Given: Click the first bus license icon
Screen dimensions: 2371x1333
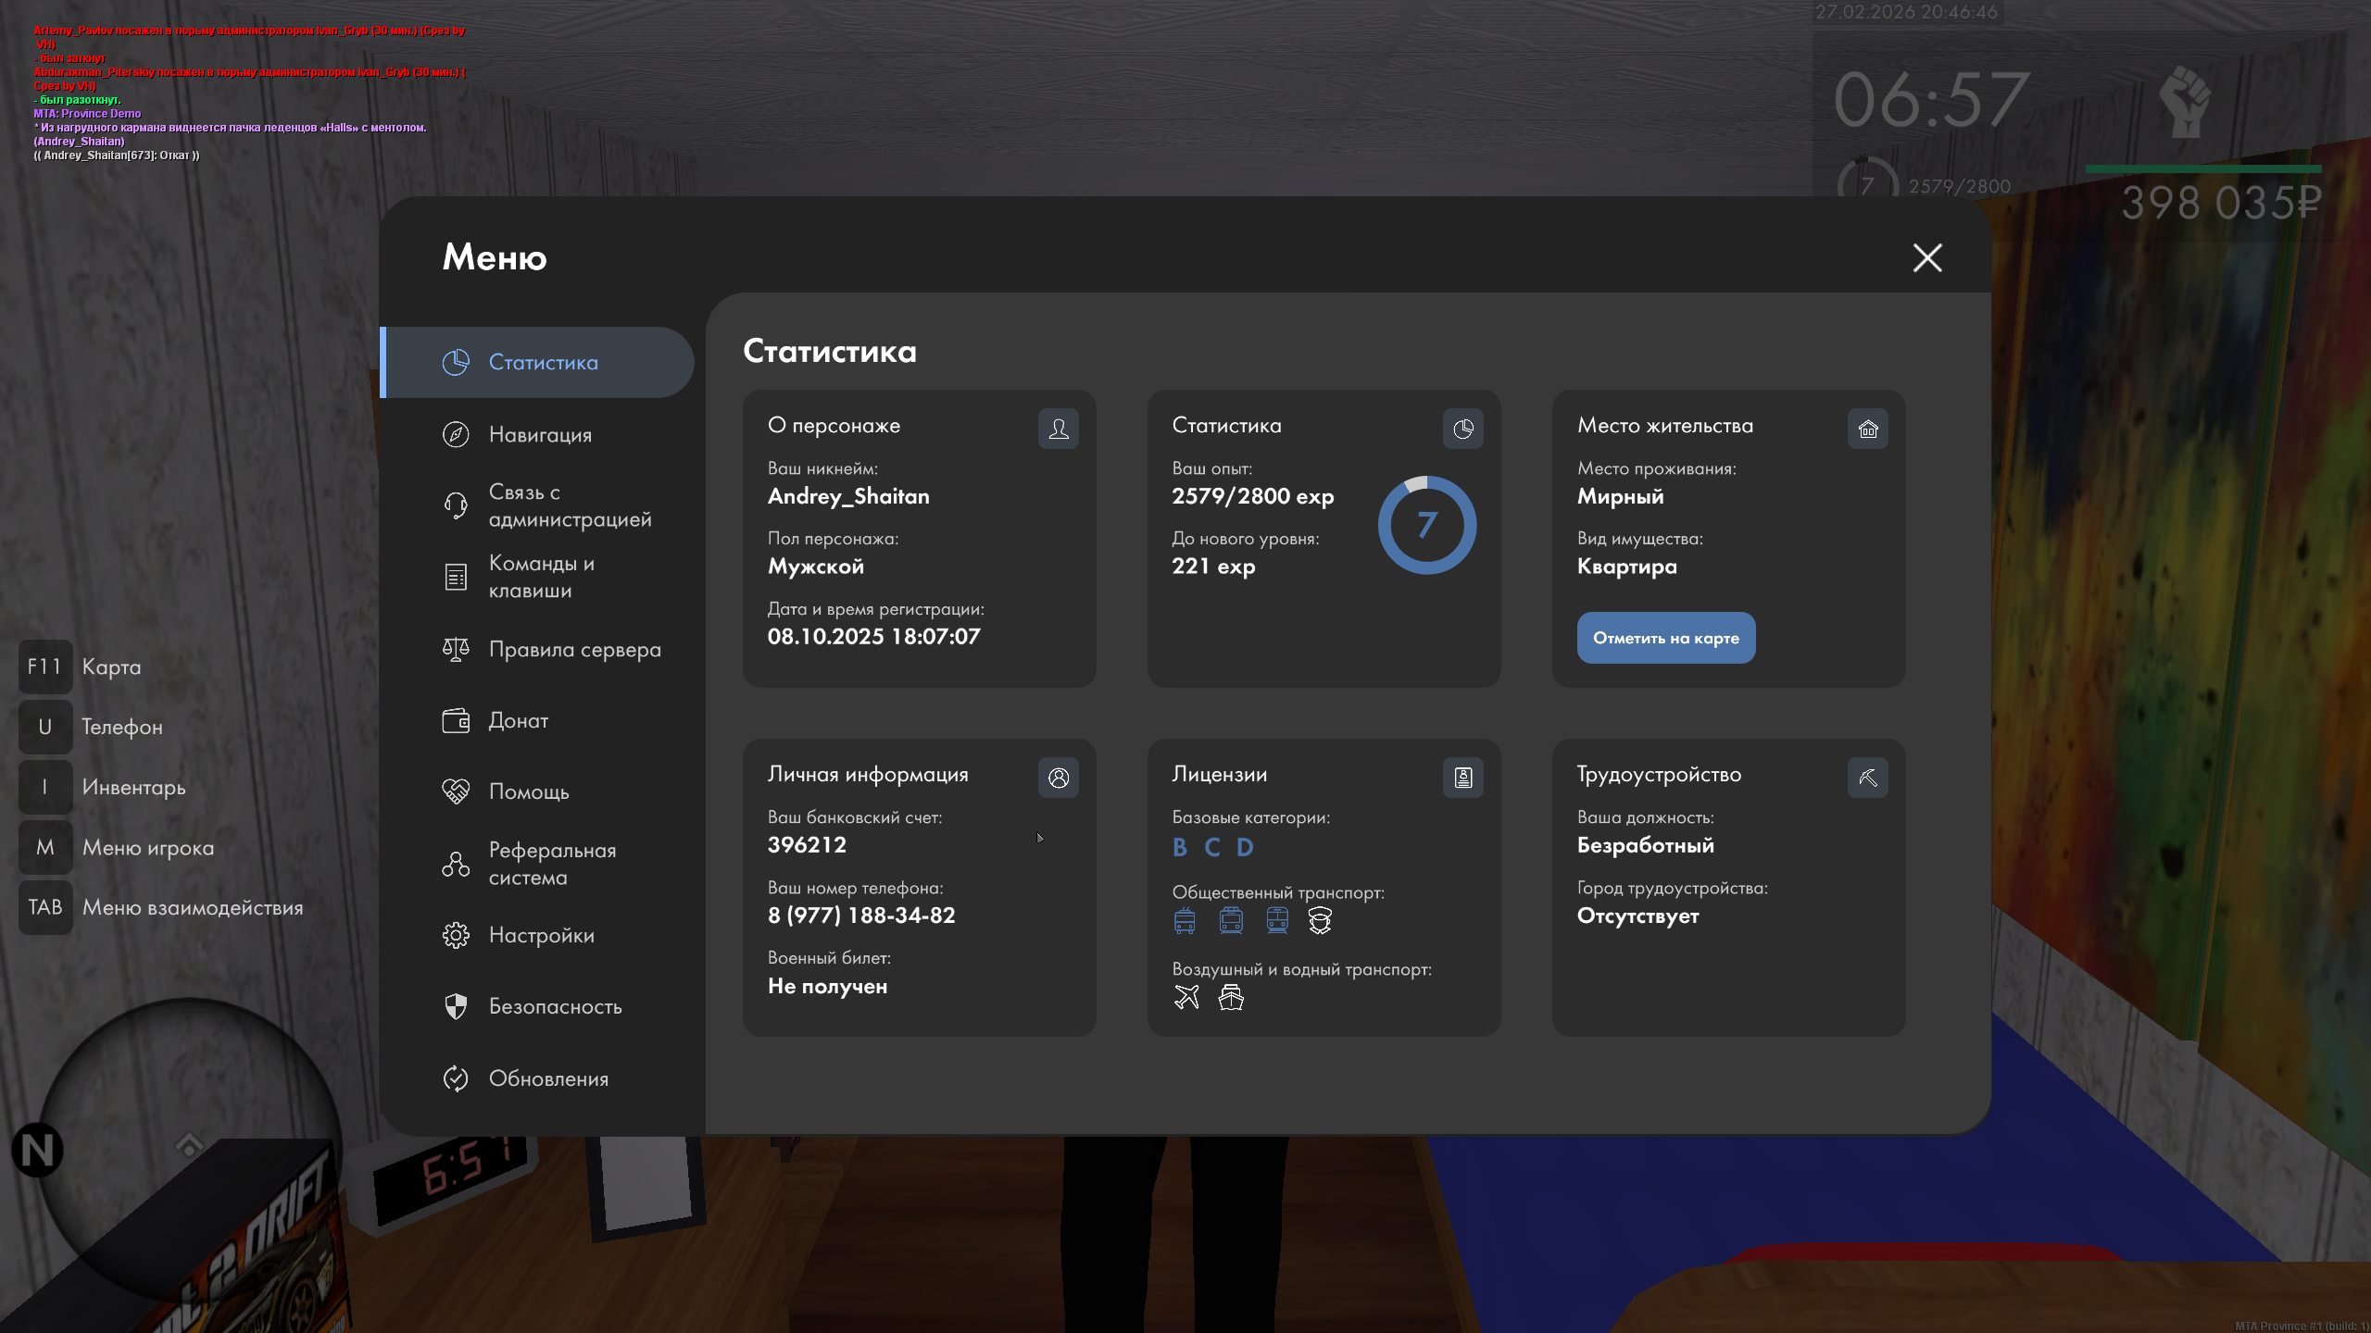Looking at the screenshot, I should (x=1185, y=920).
